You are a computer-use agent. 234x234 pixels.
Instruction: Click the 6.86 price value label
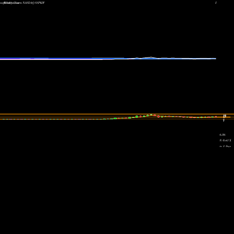(x=222, y=135)
